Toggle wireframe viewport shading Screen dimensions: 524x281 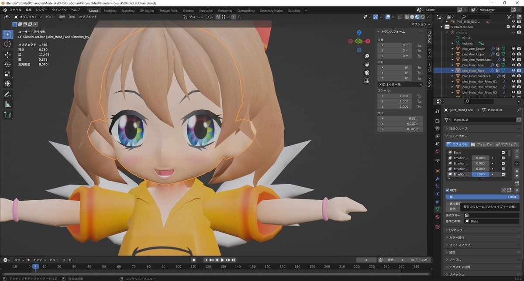(407, 17)
